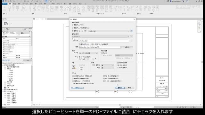
Task: Select the current window radio button
Action: 73,25
